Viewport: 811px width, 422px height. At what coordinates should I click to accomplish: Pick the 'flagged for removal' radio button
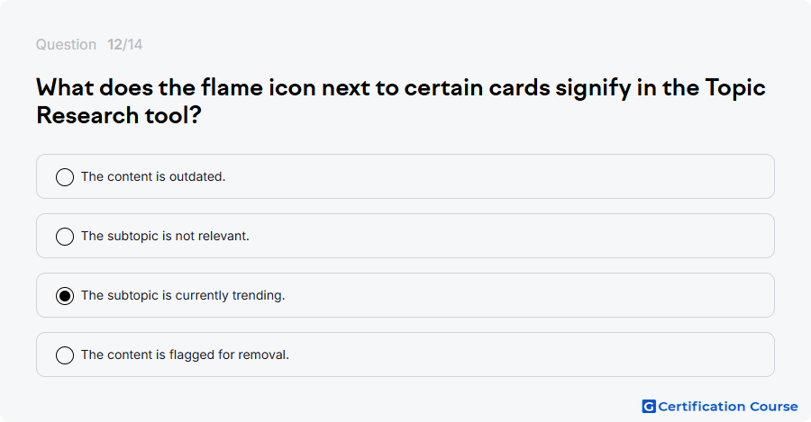click(x=65, y=355)
